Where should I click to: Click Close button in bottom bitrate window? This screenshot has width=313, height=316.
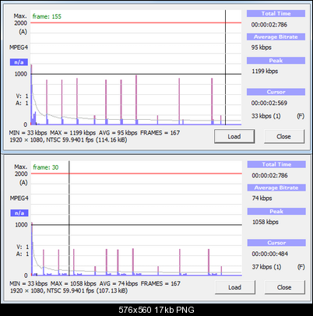pyautogui.click(x=284, y=287)
